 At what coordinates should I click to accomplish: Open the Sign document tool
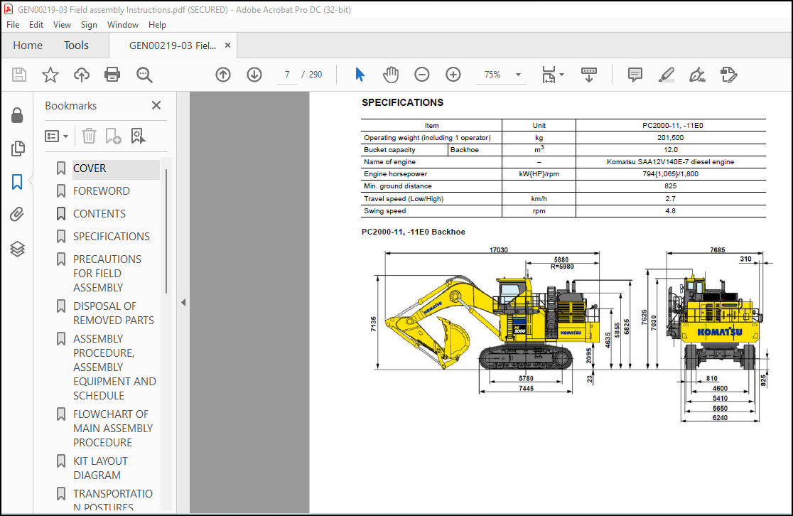pyautogui.click(x=697, y=75)
